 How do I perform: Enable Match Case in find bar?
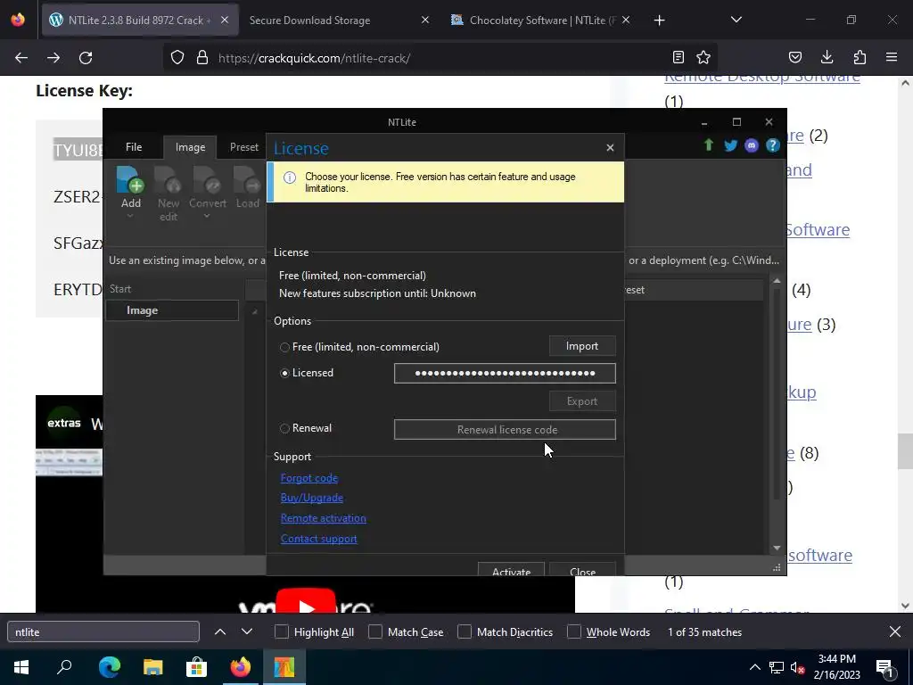coord(375,632)
